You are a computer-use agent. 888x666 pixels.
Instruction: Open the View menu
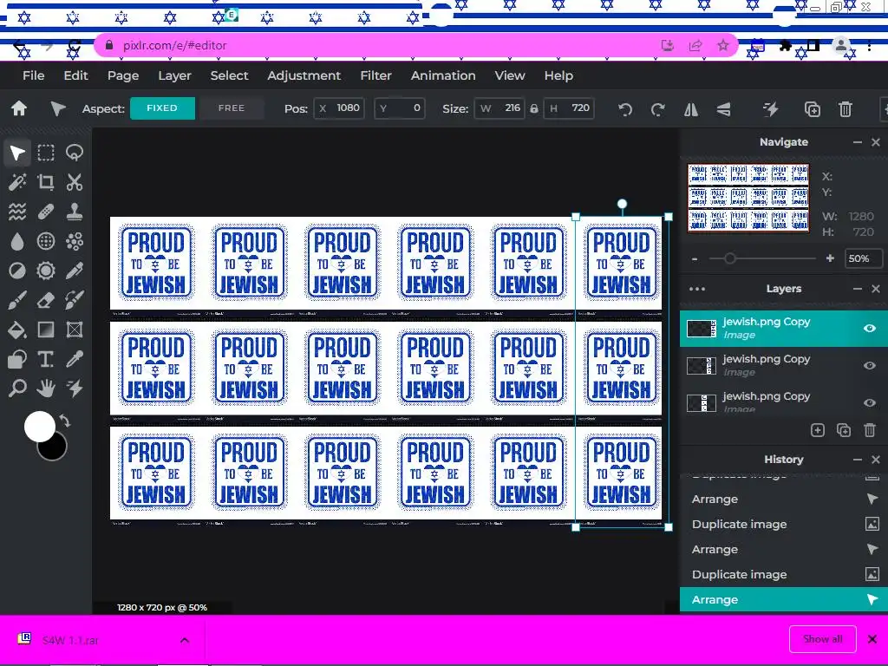coord(510,75)
